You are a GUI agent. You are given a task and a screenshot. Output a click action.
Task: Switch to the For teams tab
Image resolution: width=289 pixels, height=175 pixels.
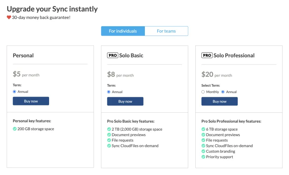166,31
